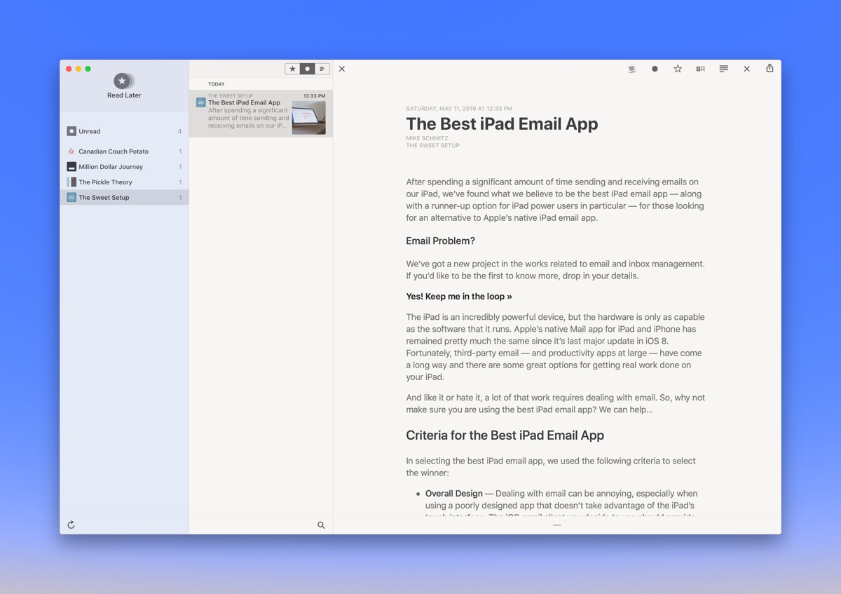Toggle unread dot in article toolbar
The height and width of the screenshot is (594, 841).
[655, 69]
